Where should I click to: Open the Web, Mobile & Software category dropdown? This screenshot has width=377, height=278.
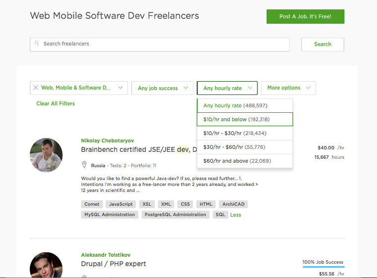tap(78, 88)
